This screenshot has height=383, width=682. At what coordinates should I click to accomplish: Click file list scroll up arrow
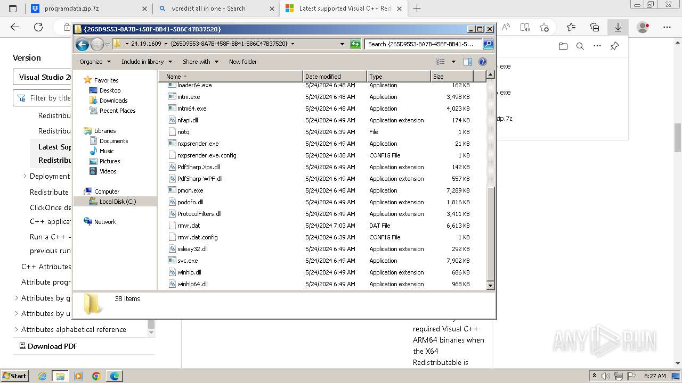(x=491, y=75)
